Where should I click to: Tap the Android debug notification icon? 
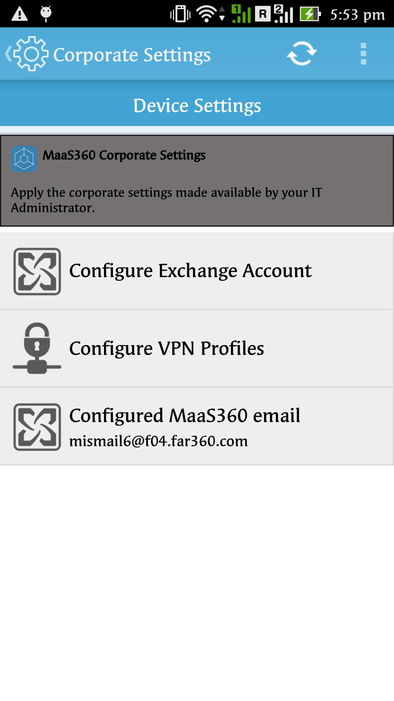tap(46, 14)
